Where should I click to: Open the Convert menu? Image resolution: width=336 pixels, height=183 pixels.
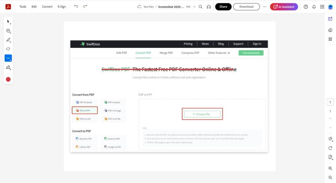tap(47, 7)
